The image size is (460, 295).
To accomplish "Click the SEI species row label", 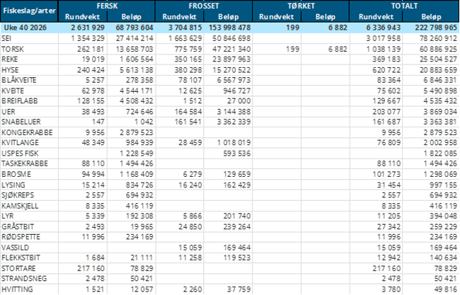I will (x=6, y=38).
